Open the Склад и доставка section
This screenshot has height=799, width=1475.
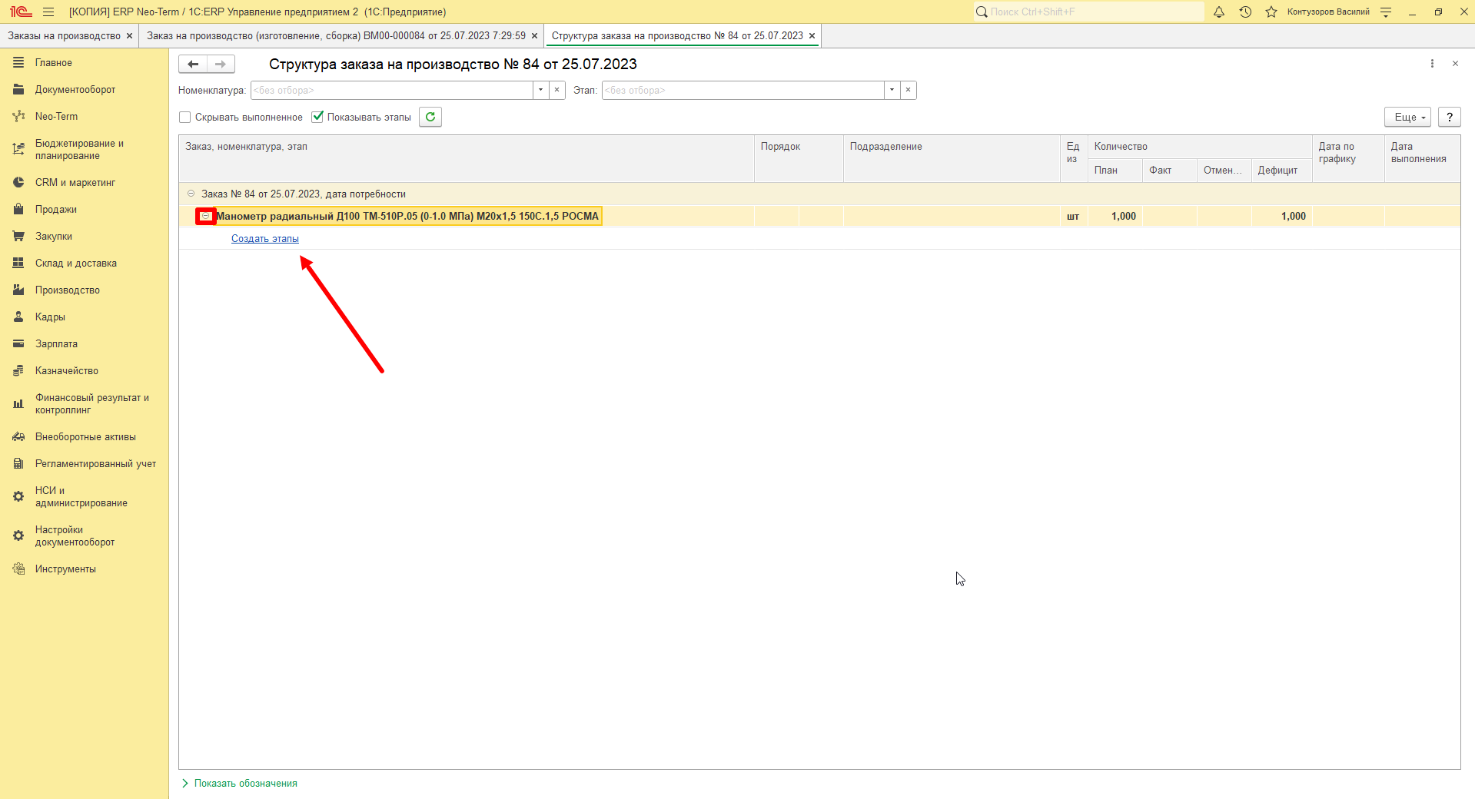click(x=76, y=263)
